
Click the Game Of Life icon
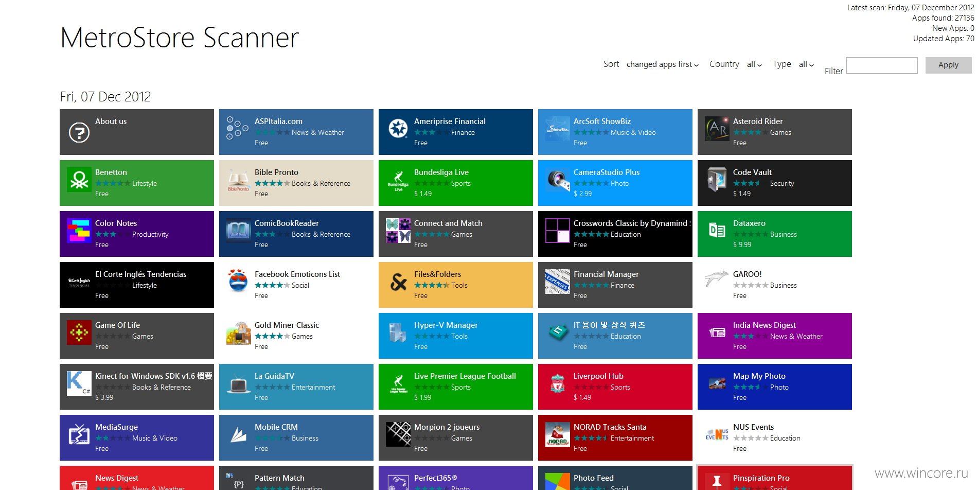[x=79, y=332]
